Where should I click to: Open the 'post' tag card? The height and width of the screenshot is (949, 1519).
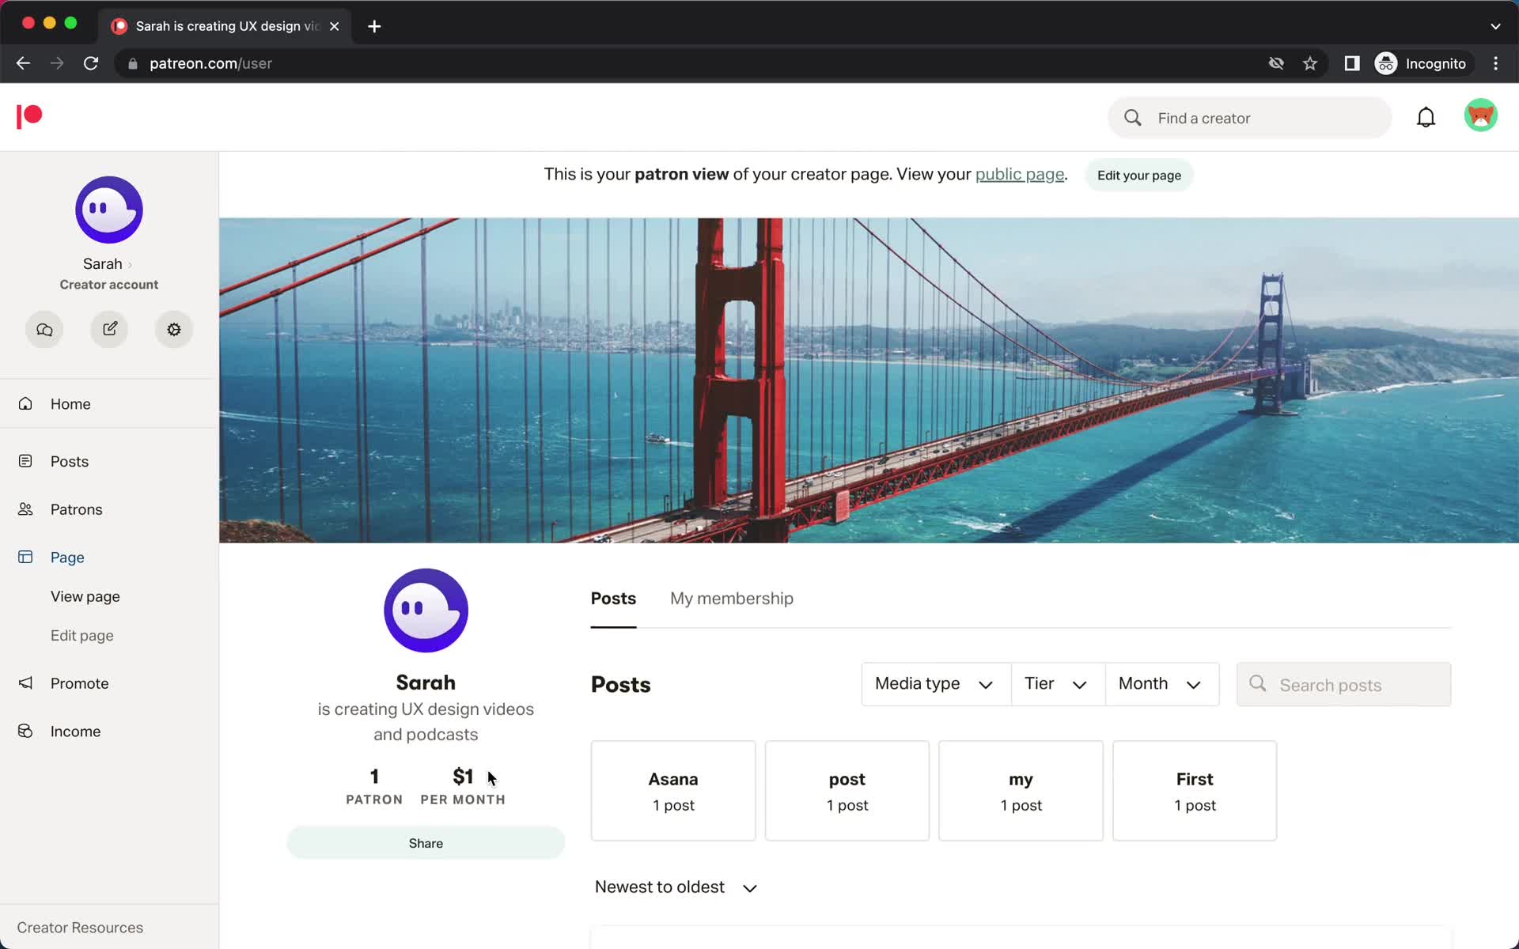847,791
